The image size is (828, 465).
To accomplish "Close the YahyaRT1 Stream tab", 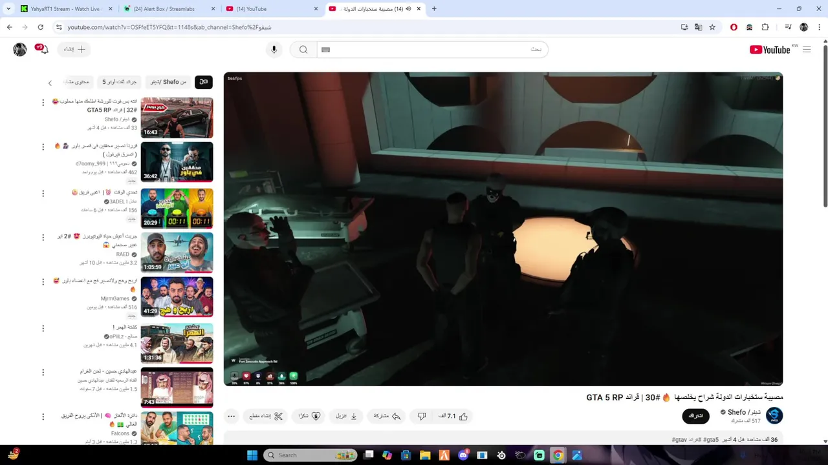I will point(110,9).
